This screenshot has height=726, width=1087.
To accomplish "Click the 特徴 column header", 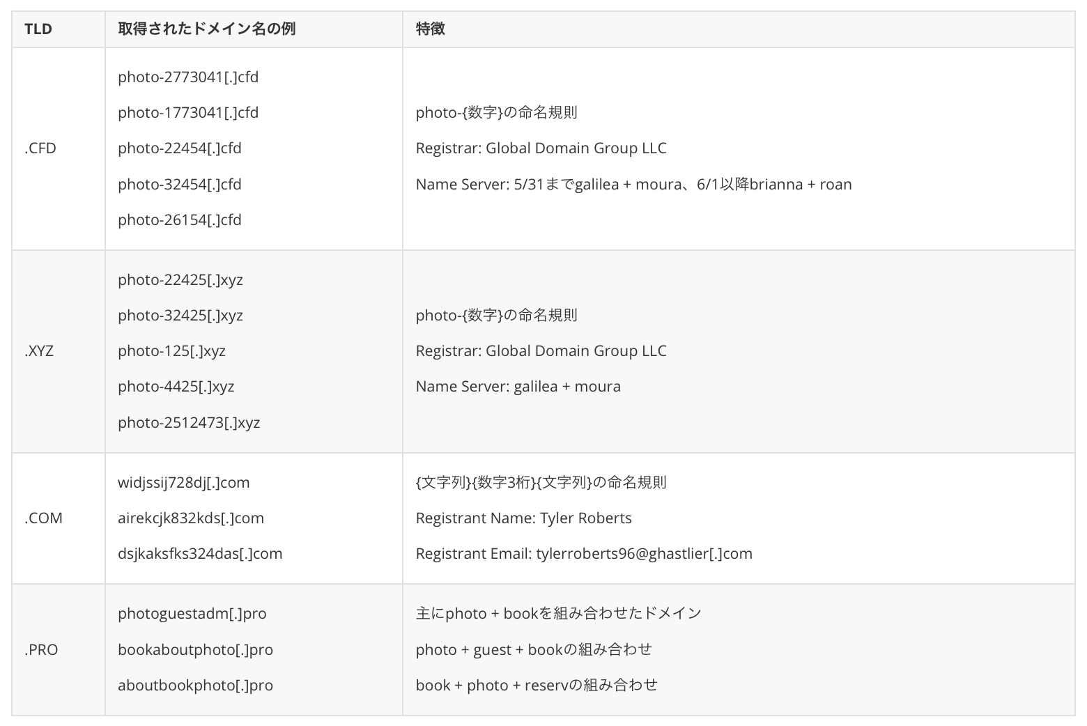I will [739, 29].
